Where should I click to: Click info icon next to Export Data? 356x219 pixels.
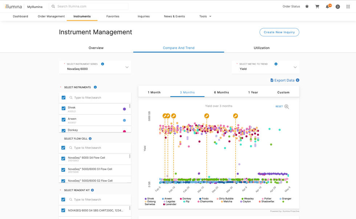pyautogui.click(x=298, y=80)
